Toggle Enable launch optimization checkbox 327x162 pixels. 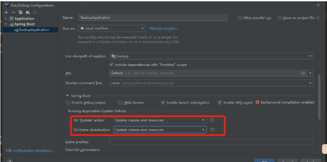tap(163, 103)
